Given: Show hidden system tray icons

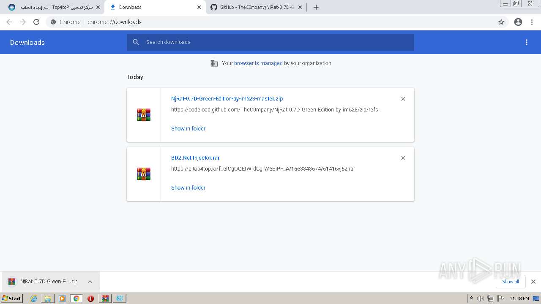Looking at the screenshot, I should [471, 299].
